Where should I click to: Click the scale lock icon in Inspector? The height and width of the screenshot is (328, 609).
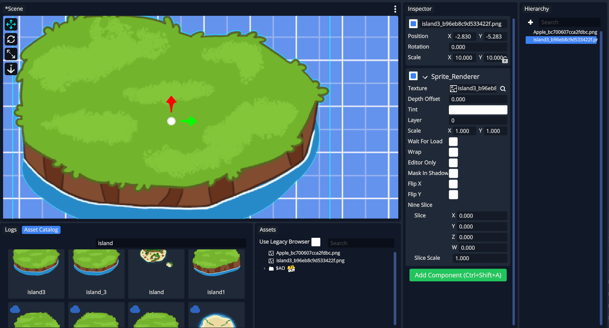pos(505,61)
